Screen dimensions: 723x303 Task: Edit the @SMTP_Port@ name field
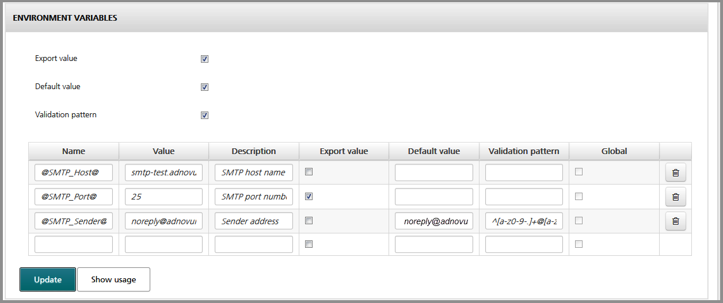pos(74,197)
